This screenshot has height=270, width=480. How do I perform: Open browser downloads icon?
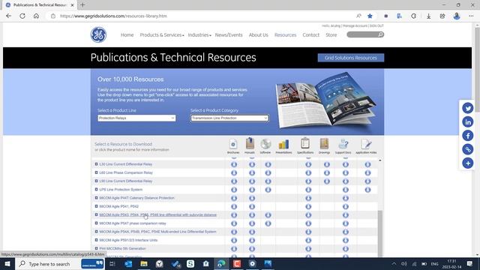tap(428, 16)
